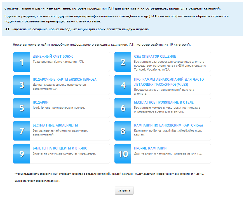Click footer note starting 'Чтобы поддержать определенный стандарт'

coord(109,174)
